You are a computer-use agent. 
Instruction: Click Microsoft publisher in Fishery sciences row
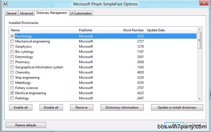(x=86, y=88)
